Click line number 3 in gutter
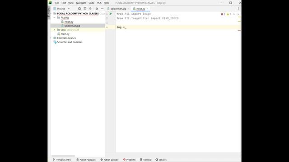 107,23
